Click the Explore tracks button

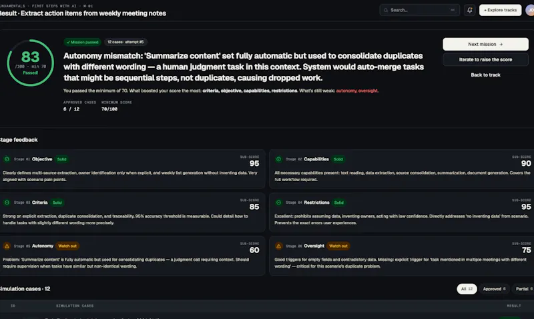coord(500,10)
